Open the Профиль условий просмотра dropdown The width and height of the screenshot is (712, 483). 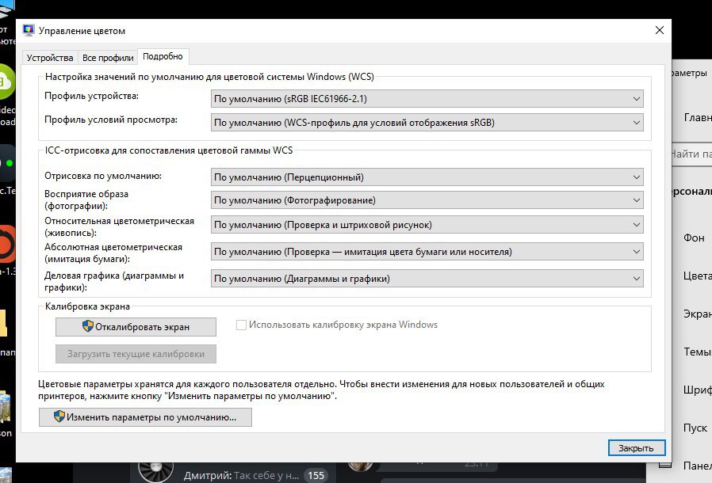[x=427, y=123]
